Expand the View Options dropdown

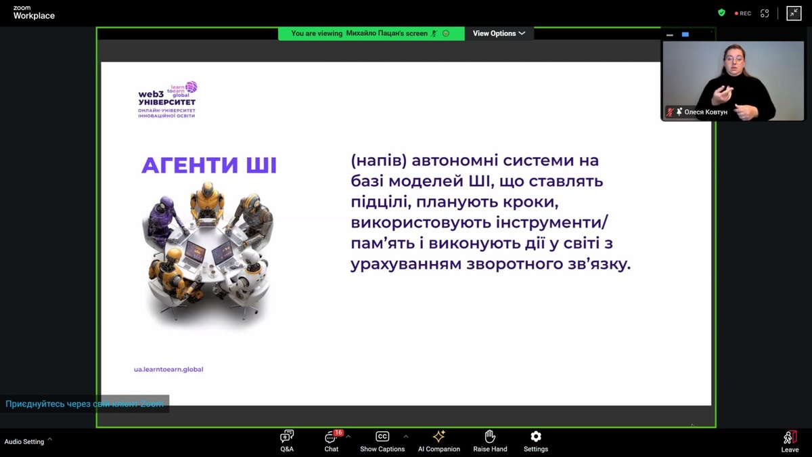point(499,33)
